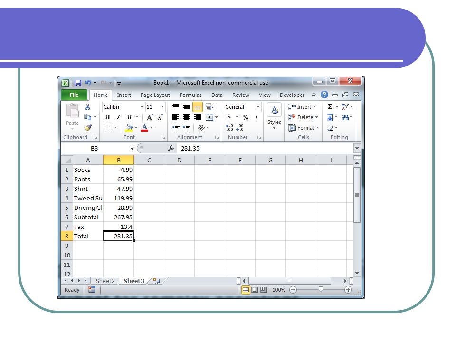
Task: Click the Cut scissors icon
Action: coord(87,107)
